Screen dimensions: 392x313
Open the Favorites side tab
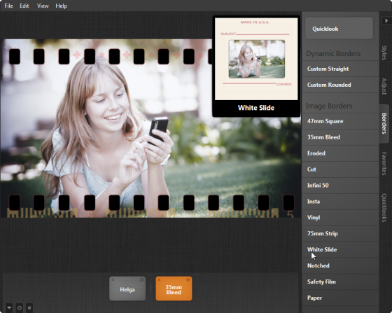tap(384, 163)
